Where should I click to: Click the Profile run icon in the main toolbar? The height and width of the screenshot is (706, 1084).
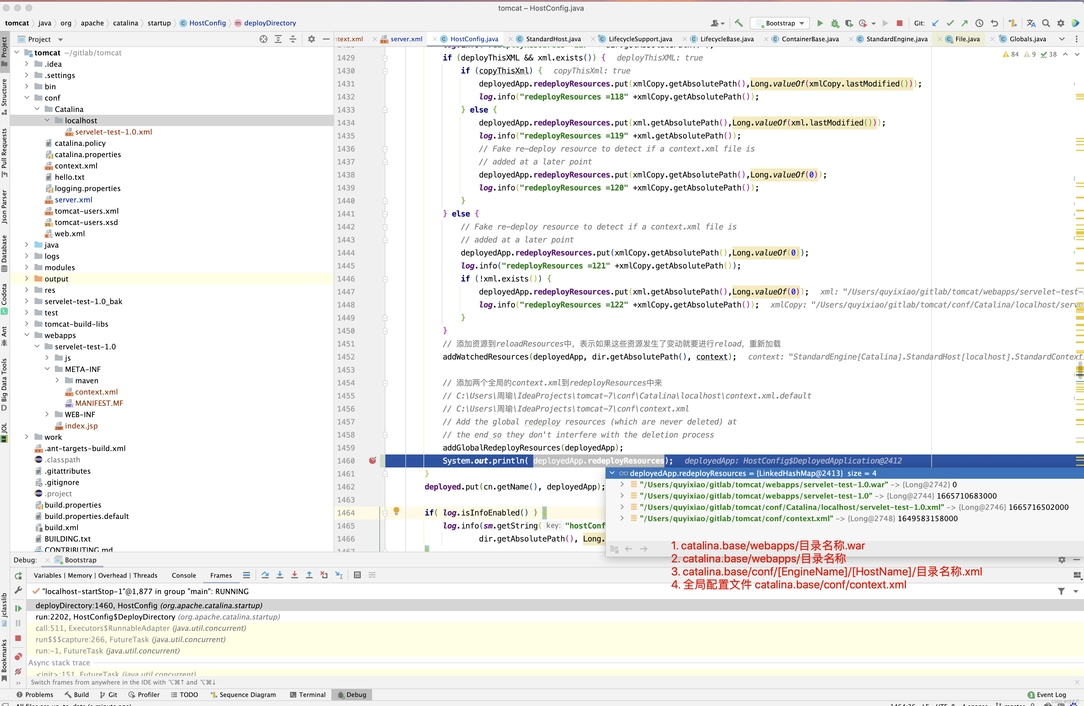click(863, 23)
